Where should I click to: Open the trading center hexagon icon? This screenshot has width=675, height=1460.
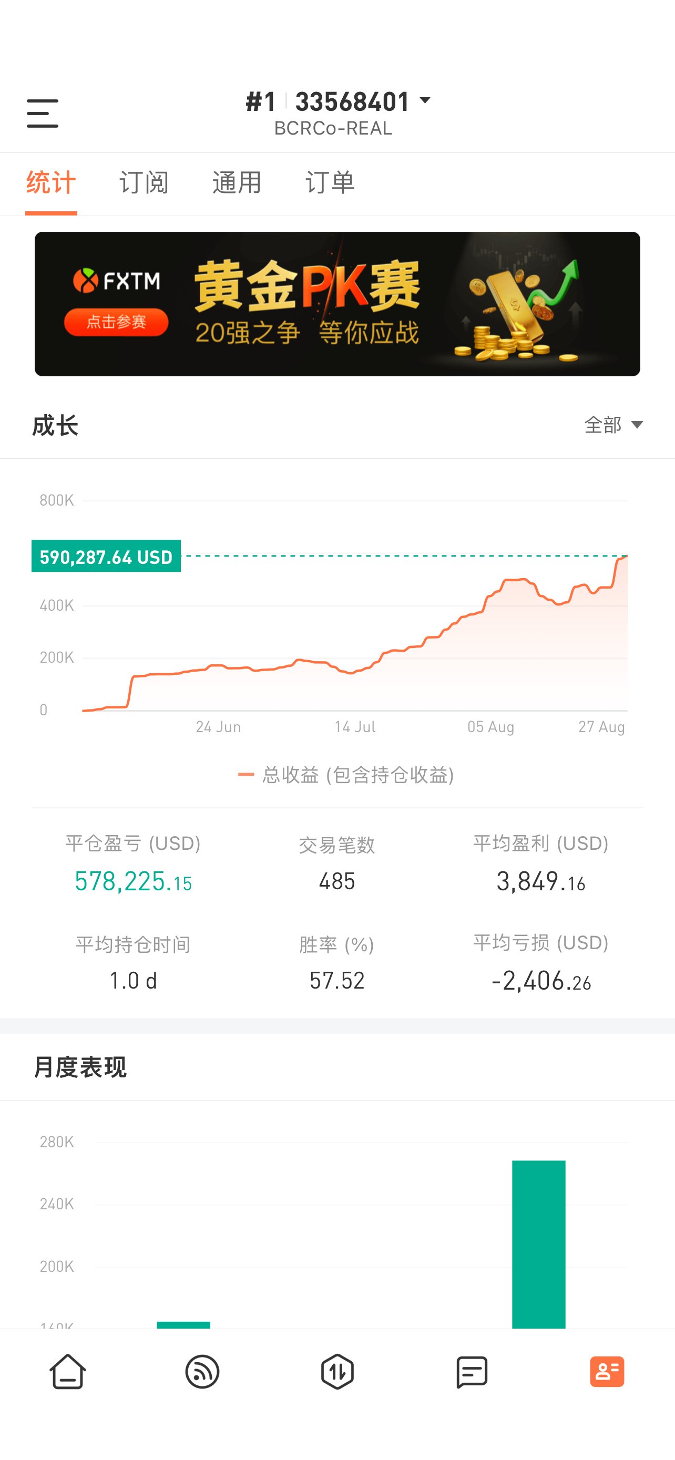(337, 1372)
